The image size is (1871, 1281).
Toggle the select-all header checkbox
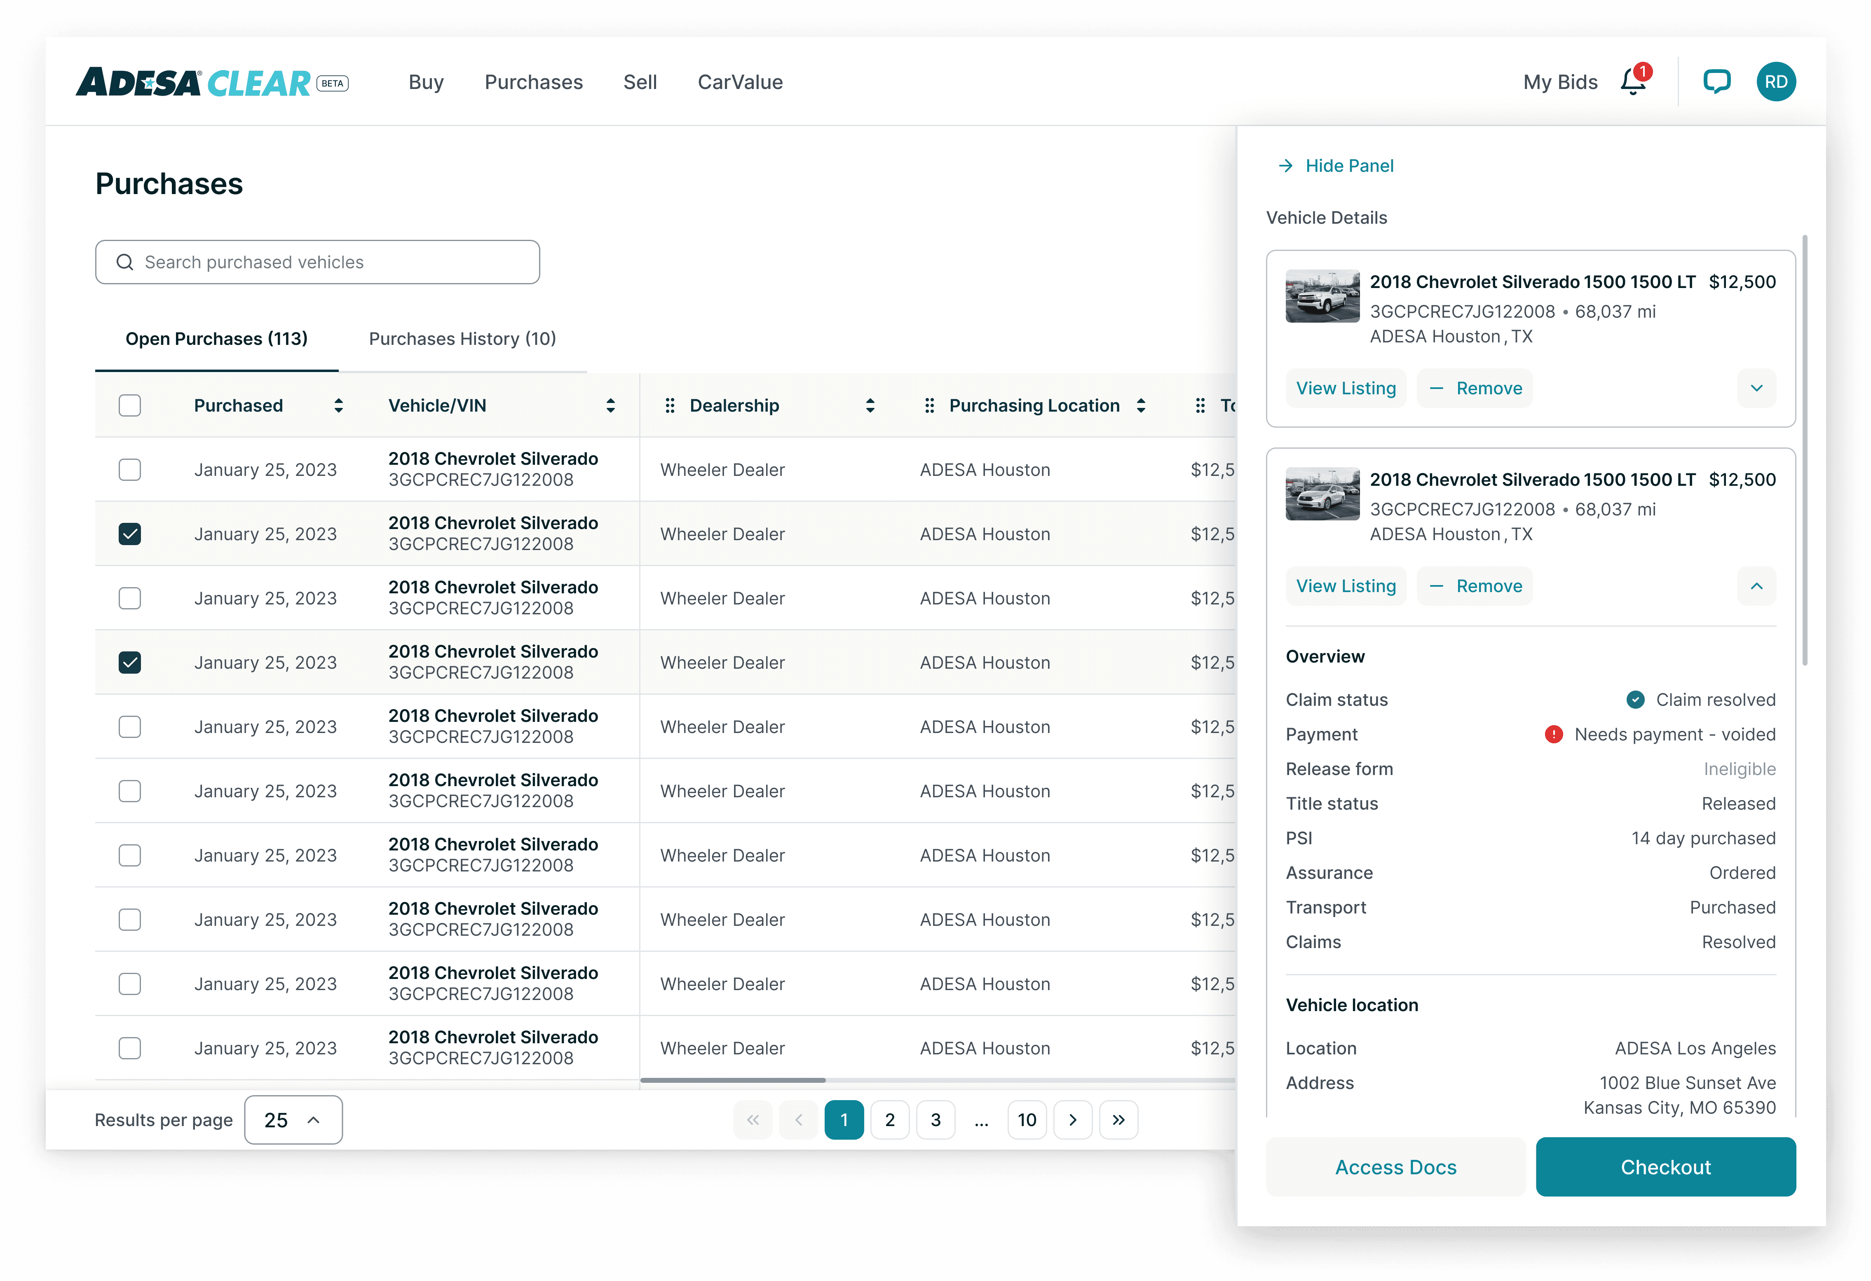tap(130, 406)
